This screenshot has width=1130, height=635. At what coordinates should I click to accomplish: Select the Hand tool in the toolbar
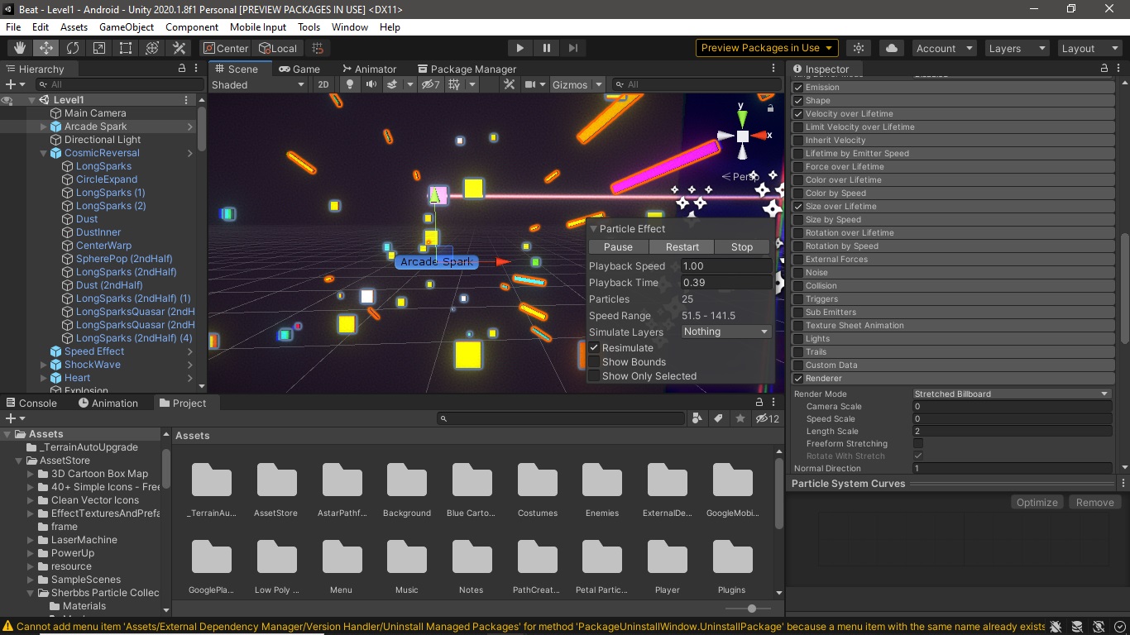pos(19,48)
